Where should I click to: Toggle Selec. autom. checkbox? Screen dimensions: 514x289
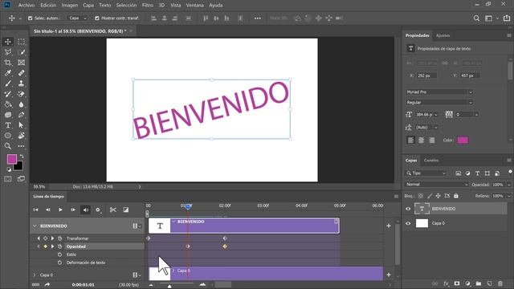click(31, 18)
